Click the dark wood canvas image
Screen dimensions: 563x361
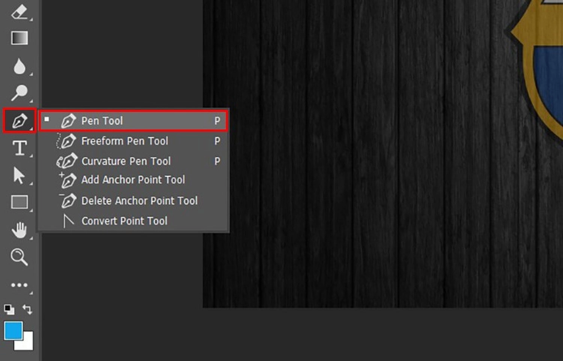tap(383, 154)
